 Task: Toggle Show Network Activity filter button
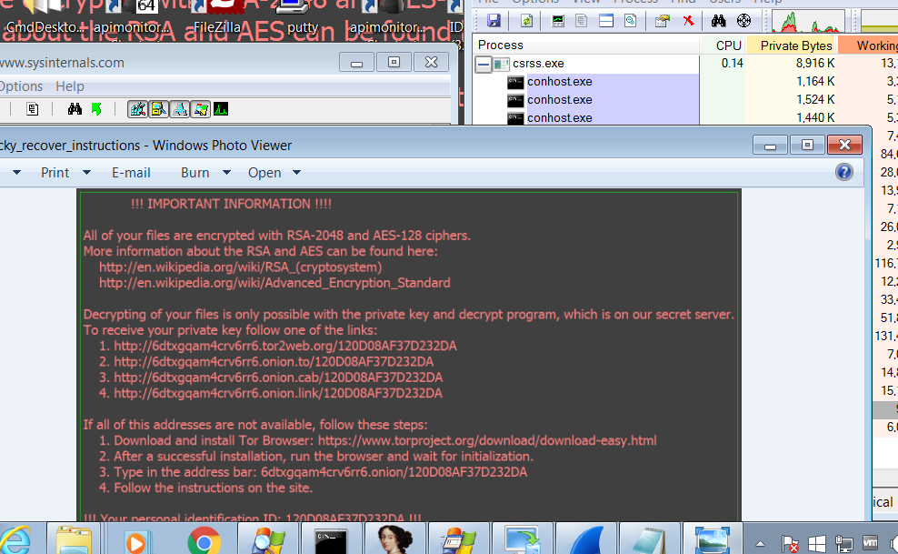pyautogui.click(x=179, y=109)
